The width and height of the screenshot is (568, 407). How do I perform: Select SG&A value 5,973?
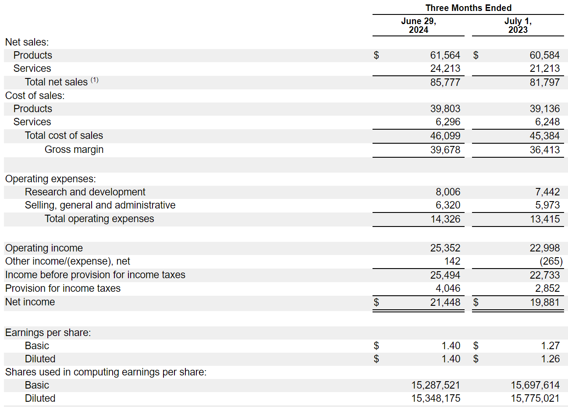pos(547,205)
